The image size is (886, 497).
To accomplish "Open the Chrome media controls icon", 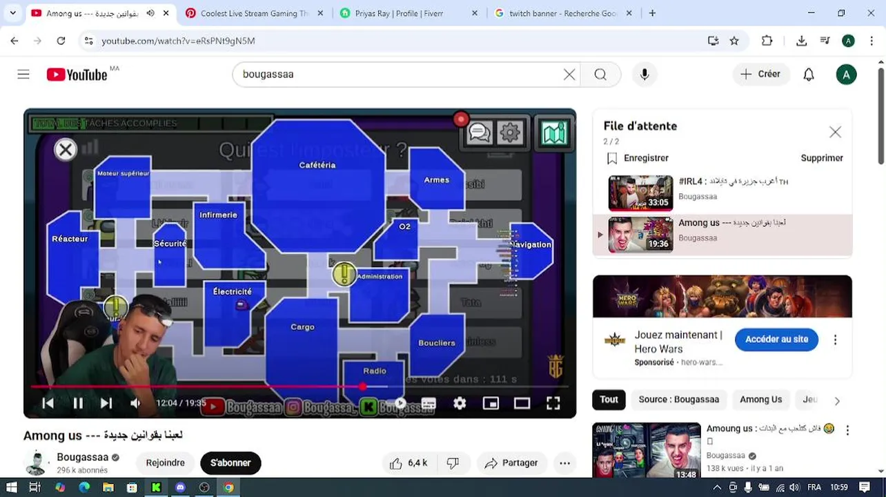I will click(825, 41).
